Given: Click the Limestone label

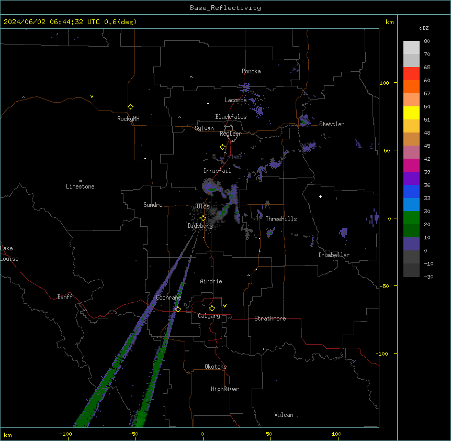Looking at the screenshot, I should (x=80, y=186).
